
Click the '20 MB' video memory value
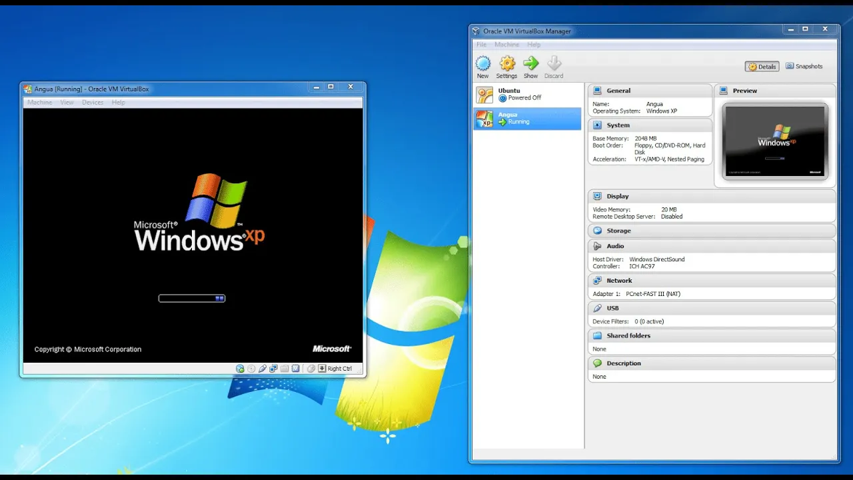pos(668,210)
